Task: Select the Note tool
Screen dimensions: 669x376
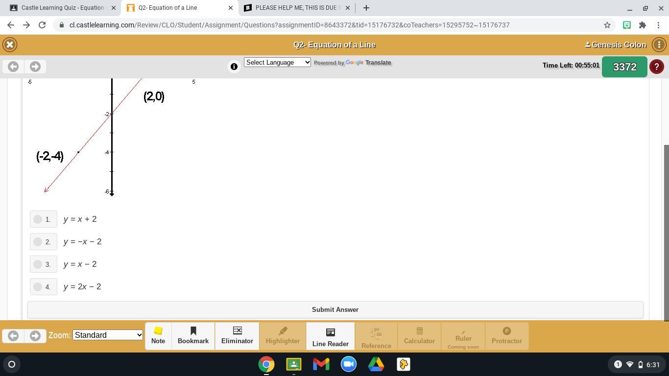Action: [x=158, y=336]
